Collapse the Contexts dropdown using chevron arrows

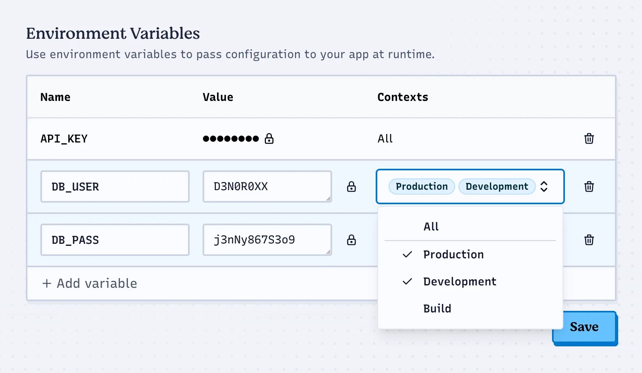(x=544, y=186)
